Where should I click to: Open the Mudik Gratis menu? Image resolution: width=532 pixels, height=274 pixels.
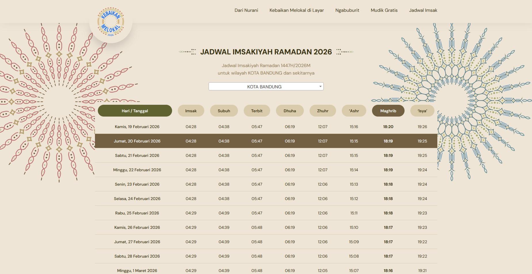click(x=384, y=10)
